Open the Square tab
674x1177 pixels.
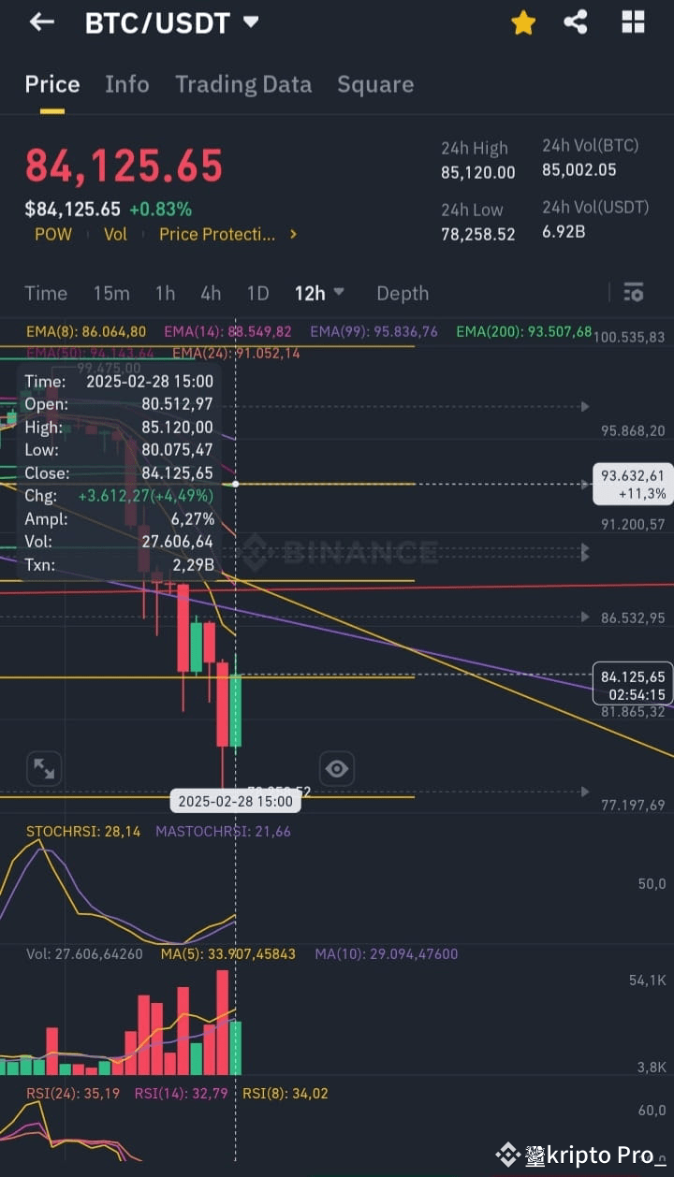pos(375,84)
